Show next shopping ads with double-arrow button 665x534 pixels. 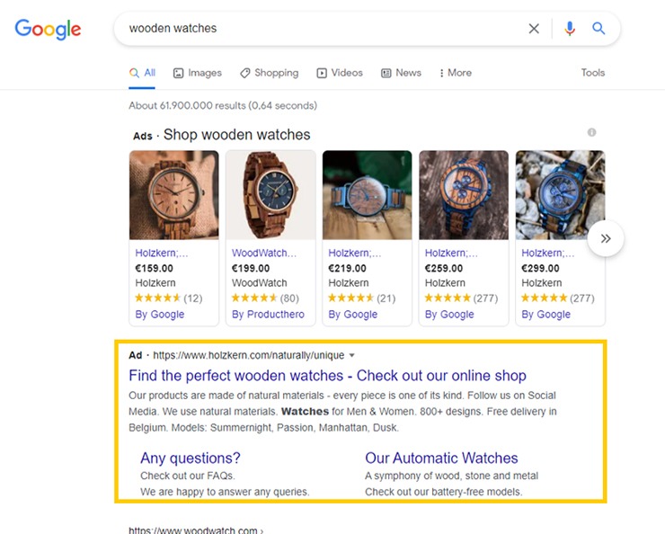[x=606, y=238]
